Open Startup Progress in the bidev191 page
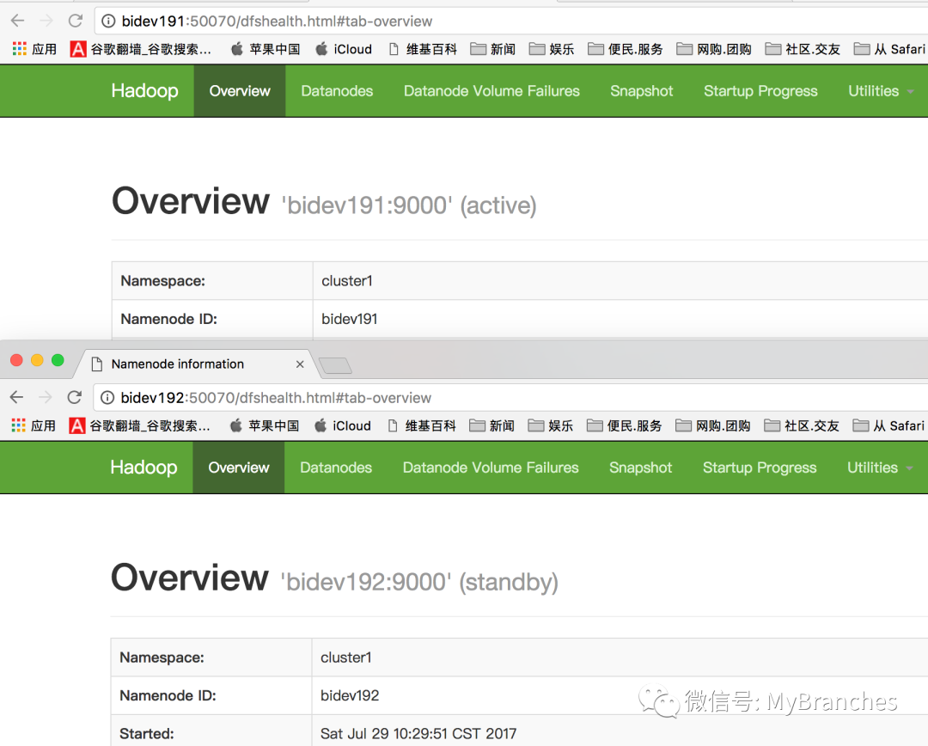Image resolution: width=928 pixels, height=746 pixels. click(760, 90)
